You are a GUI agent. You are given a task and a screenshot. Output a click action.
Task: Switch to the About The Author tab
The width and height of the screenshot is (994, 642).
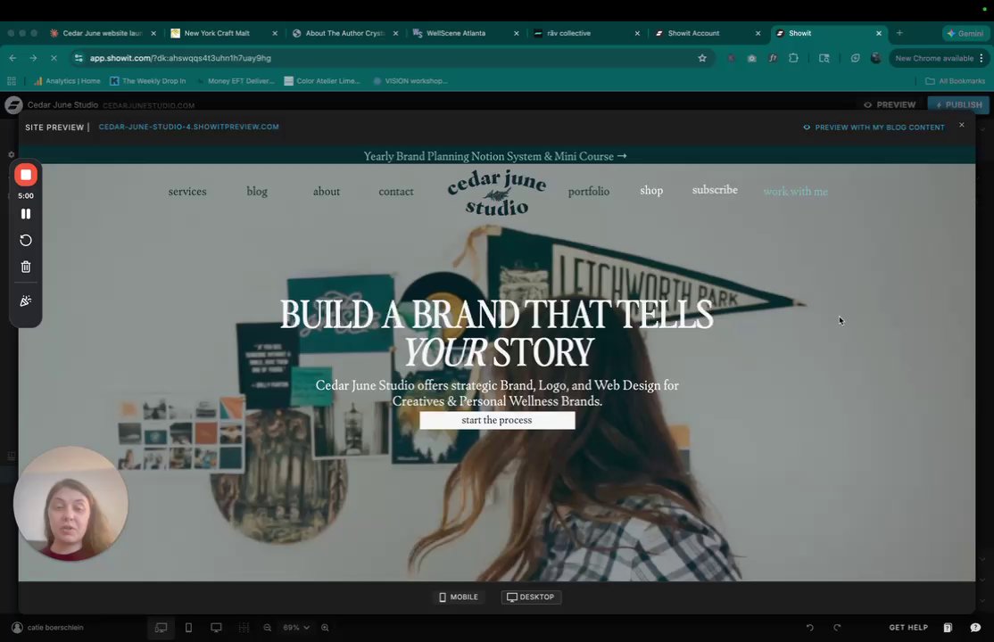tap(344, 33)
